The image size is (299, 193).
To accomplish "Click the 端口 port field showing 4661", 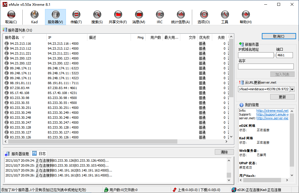I will click(x=284, y=55).
